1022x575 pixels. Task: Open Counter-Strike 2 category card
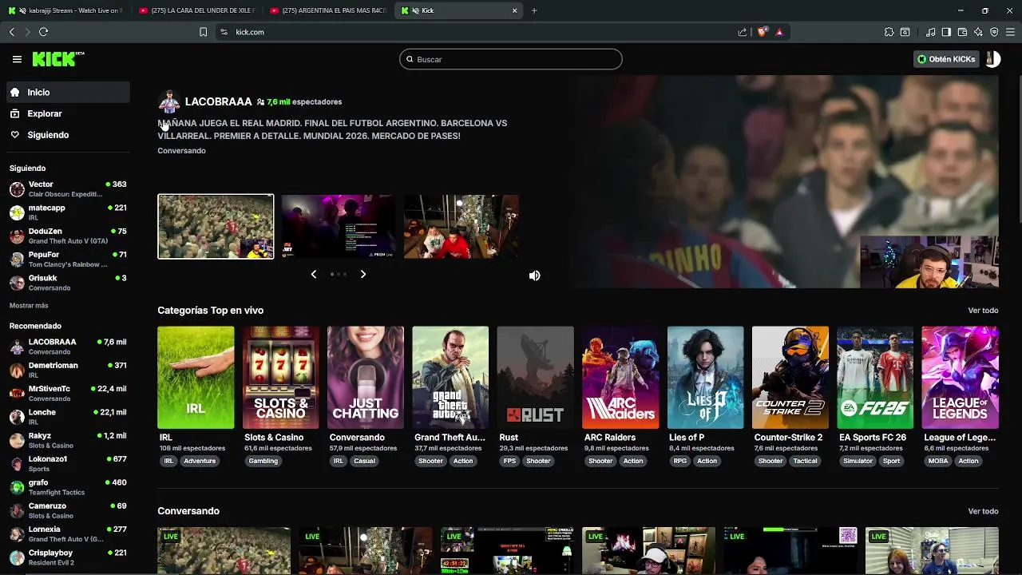(x=790, y=377)
